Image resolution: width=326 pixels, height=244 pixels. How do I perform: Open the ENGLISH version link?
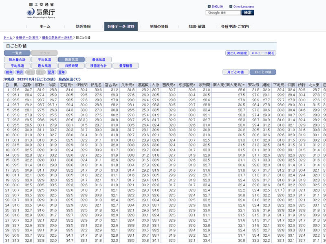pos(217,7)
